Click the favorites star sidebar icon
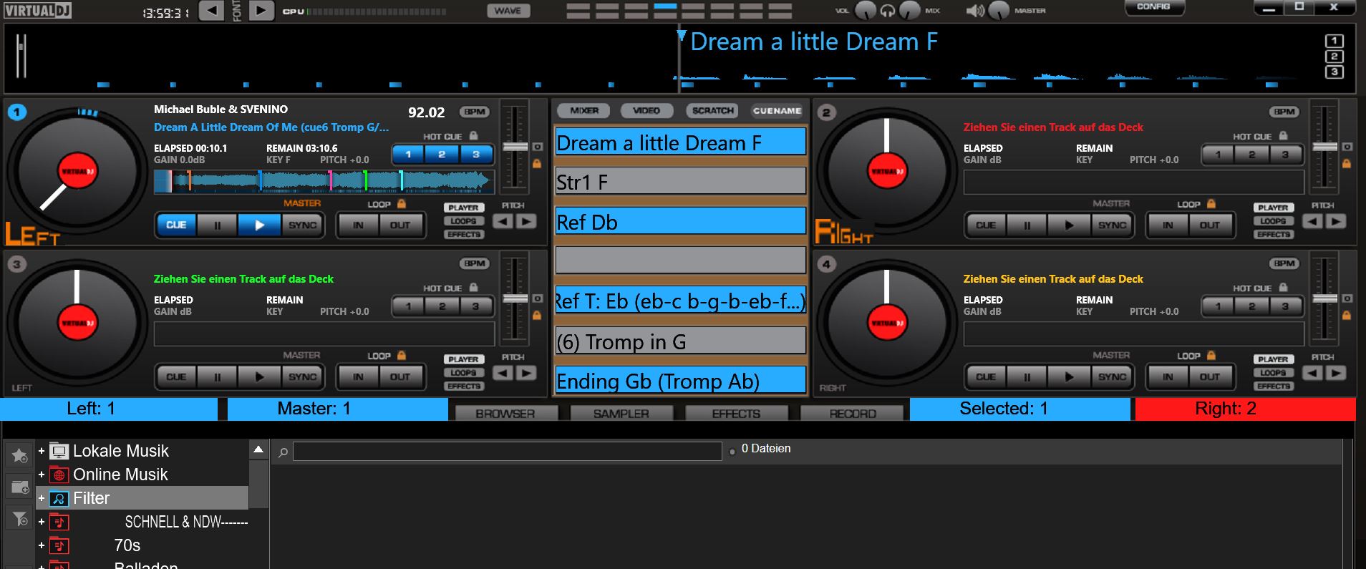Image resolution: width=1366 pixels, height=569 pixels. pyautogui.click(x=19, y=455)
